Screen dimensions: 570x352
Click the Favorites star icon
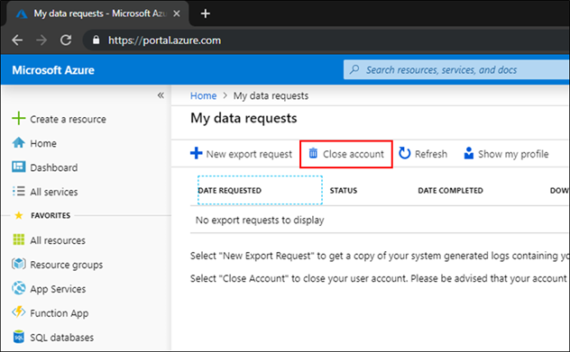[x=19, y=215]
